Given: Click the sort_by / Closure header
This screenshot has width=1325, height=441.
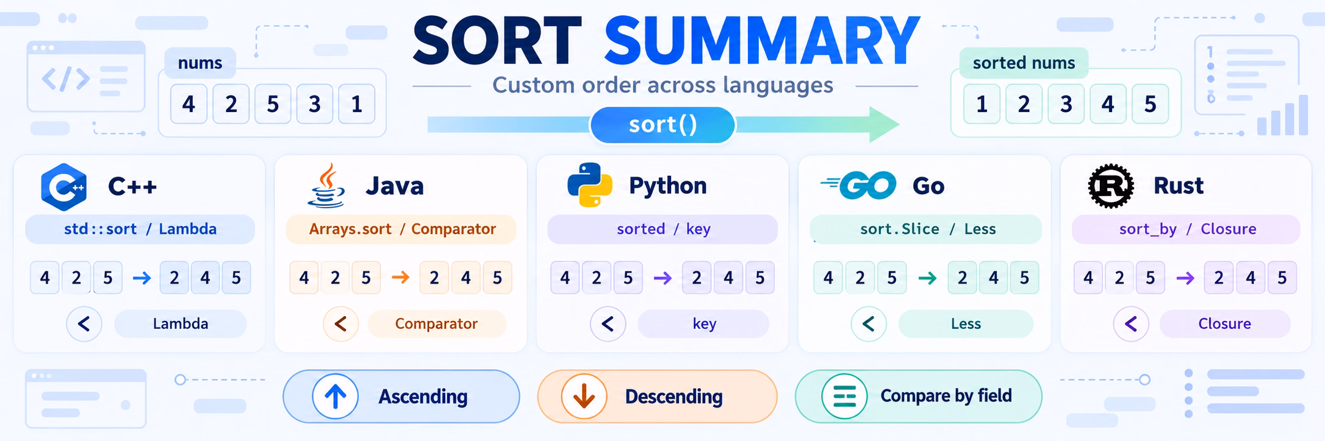Looking at the screenshot, I should click(1186, 229).
